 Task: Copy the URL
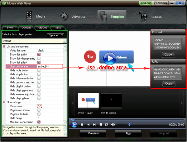coord(169,84)
